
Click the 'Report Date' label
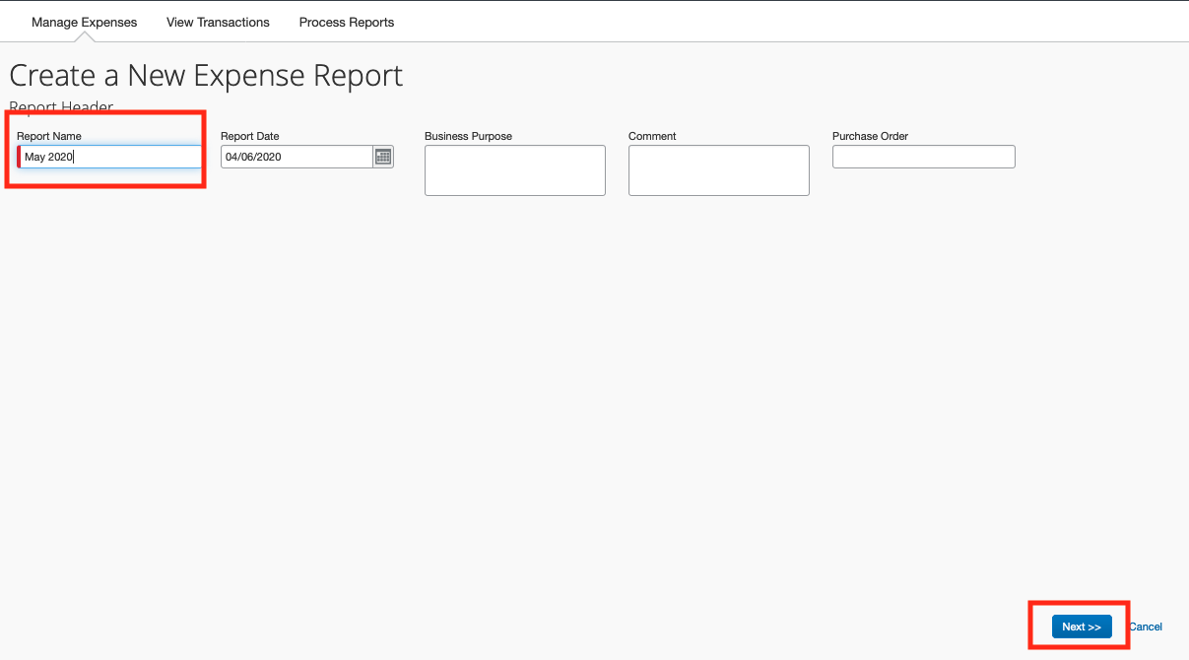250,136
